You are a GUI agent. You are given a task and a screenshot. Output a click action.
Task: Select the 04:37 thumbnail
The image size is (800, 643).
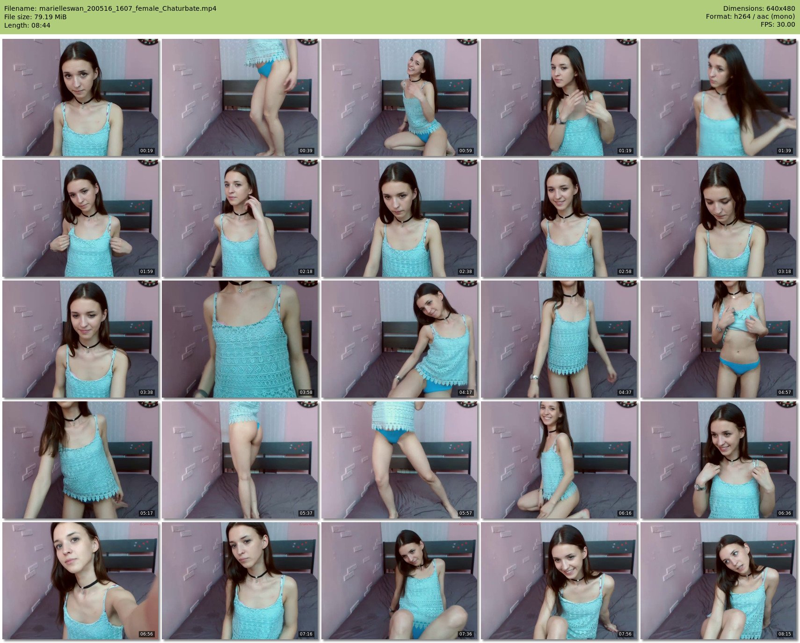pyautogui.click(x=559, y=339)
